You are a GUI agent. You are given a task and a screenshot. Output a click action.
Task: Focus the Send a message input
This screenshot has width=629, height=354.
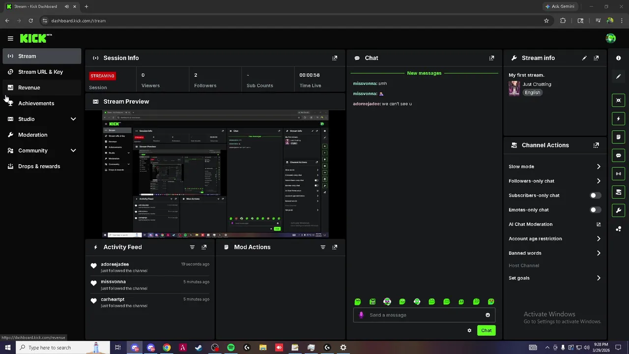tap(424, 315)
